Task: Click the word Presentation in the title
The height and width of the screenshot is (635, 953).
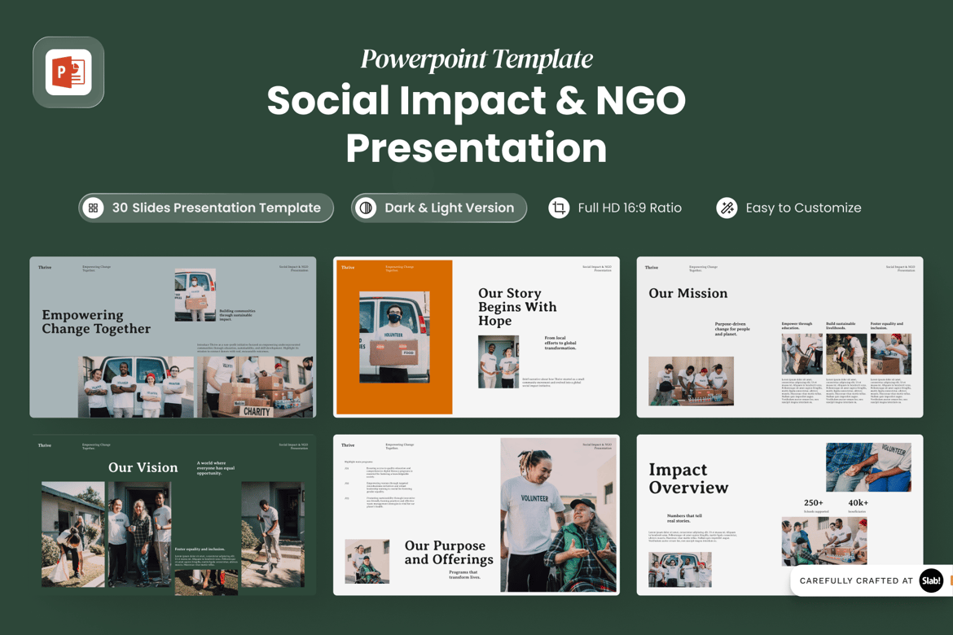Action: [x=476, y=148]
